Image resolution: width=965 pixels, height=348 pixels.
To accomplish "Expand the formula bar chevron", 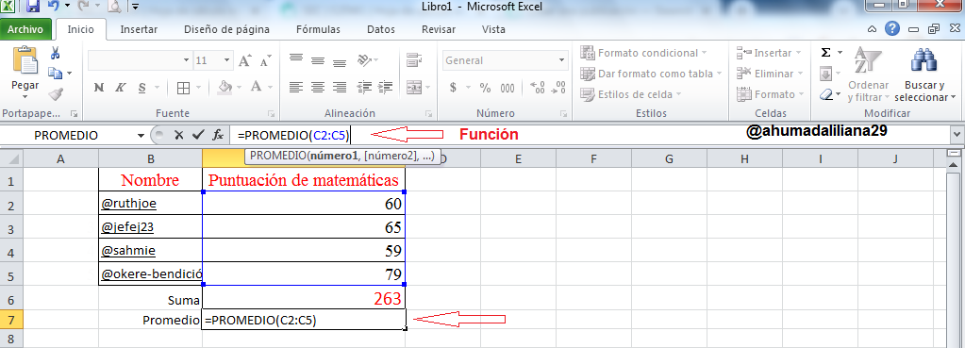I will (x=957, y=135).
